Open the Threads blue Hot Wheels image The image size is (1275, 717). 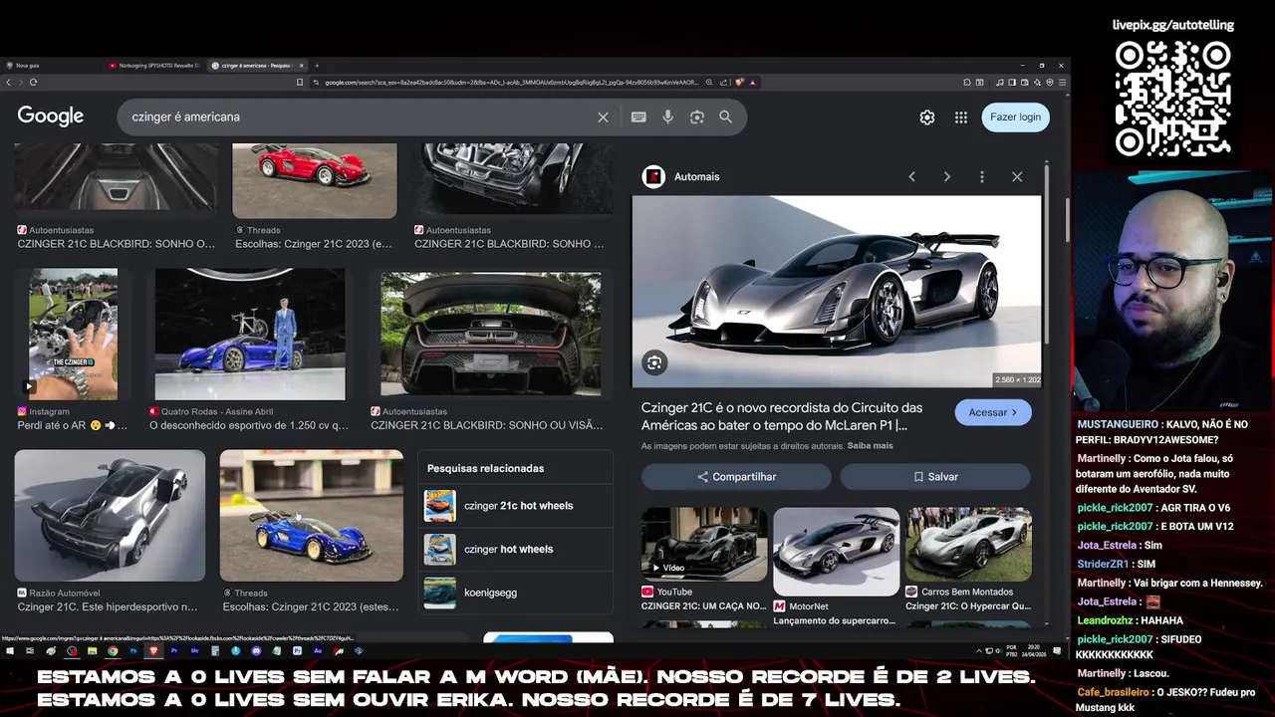pyautogui.click(x=312, y=516)
